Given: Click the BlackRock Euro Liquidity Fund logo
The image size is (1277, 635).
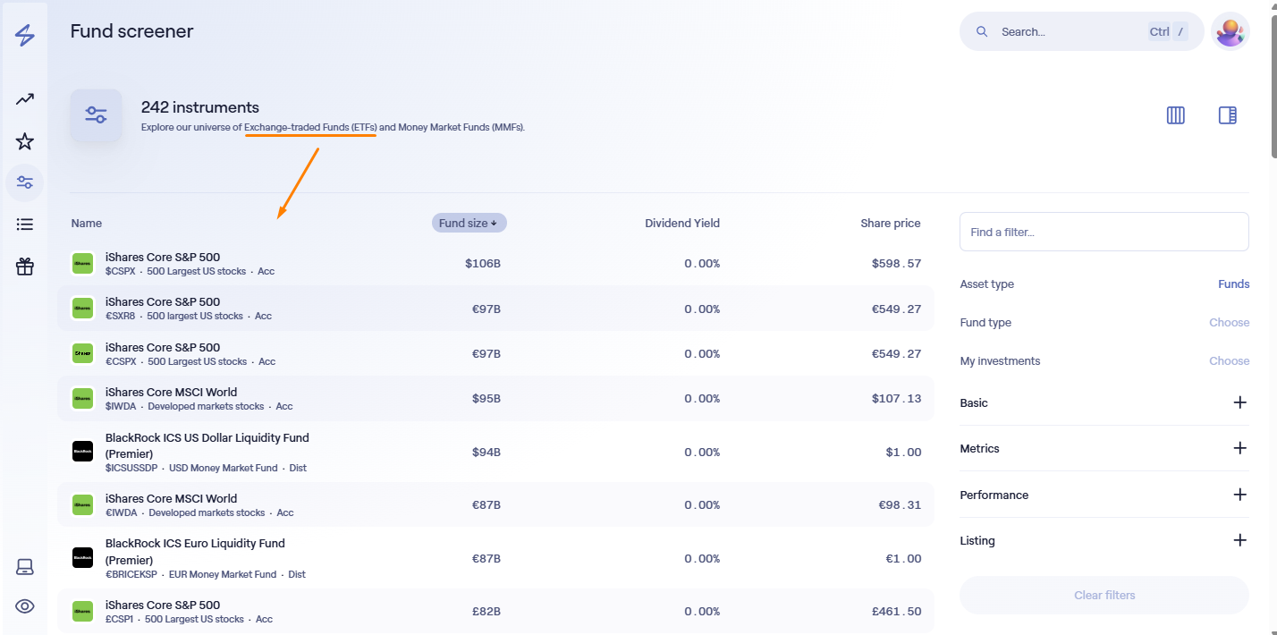Looking at the screenshot, I should pos(82,558).
